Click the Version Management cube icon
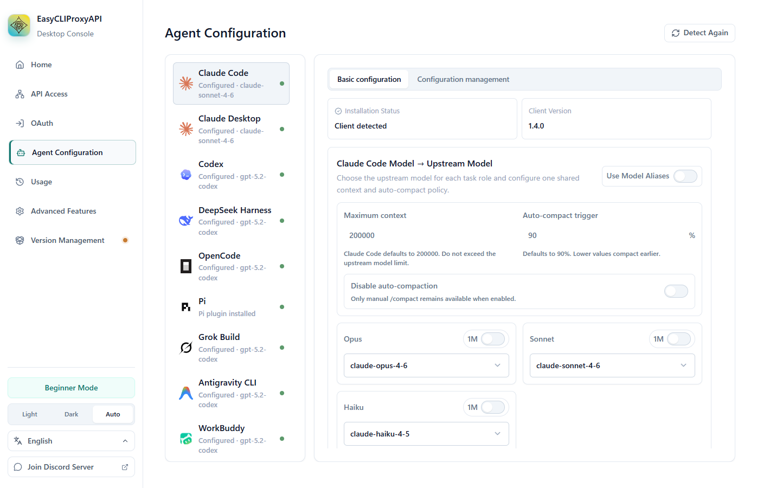The height and width of the screenshot is (488, 757). [x=20, y=240]
